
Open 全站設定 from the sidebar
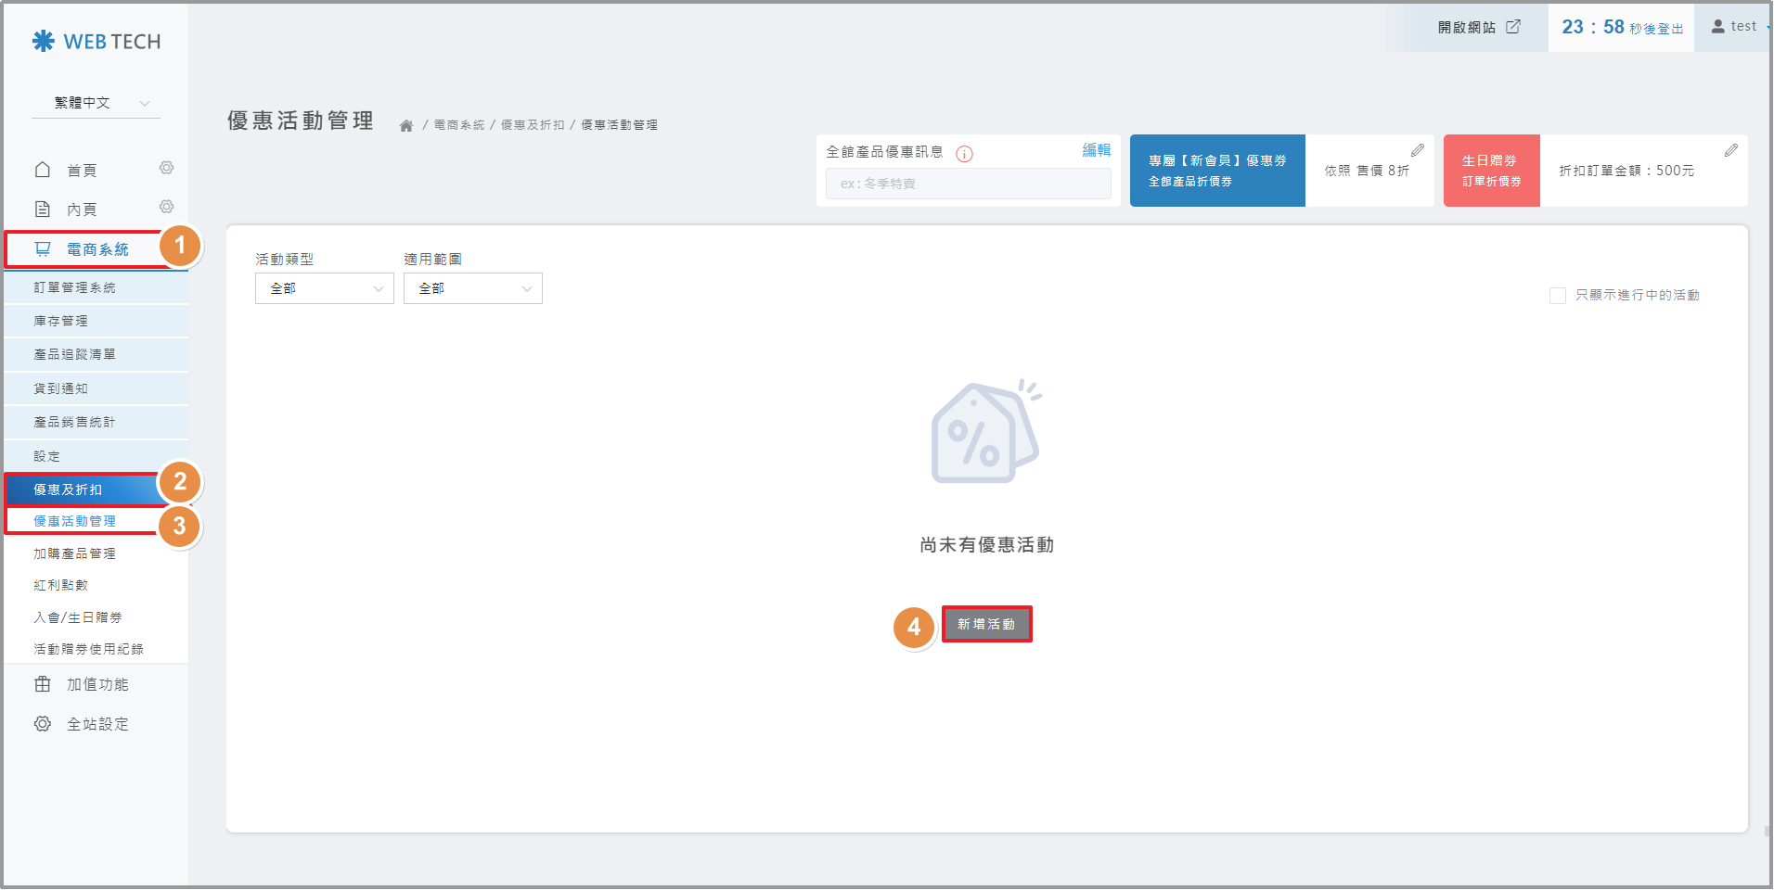(x=97, y=724)
